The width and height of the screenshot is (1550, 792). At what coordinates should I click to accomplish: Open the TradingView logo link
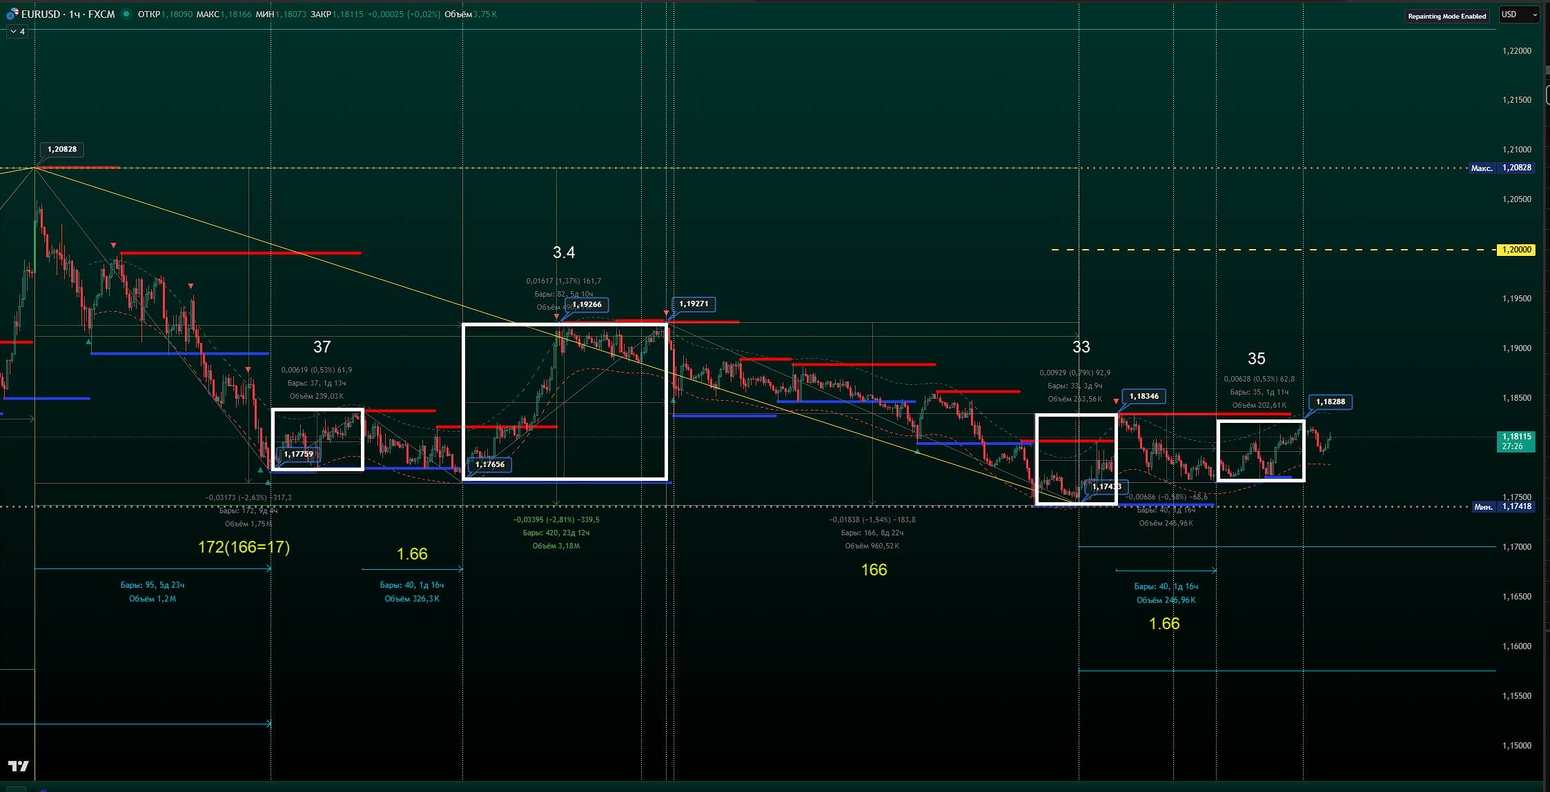pyautogui.click(x=19, y=766)
